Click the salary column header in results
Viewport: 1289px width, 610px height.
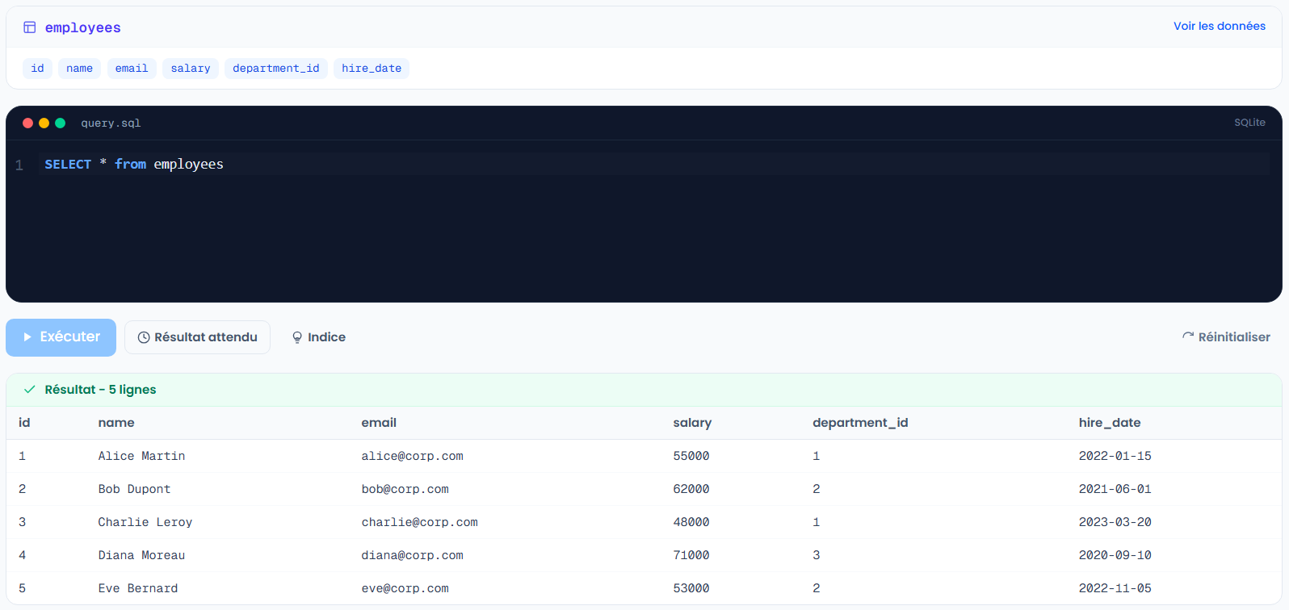(692, 423)
